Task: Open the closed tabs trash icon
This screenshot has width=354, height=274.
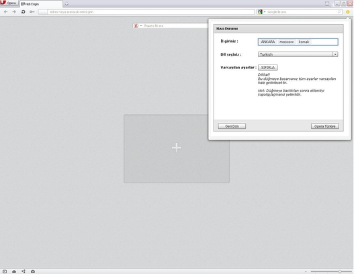Action: 327,3
